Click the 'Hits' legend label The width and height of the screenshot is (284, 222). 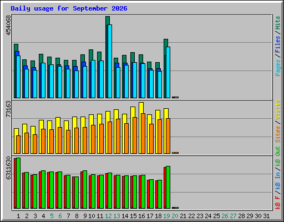pos(278,23)
